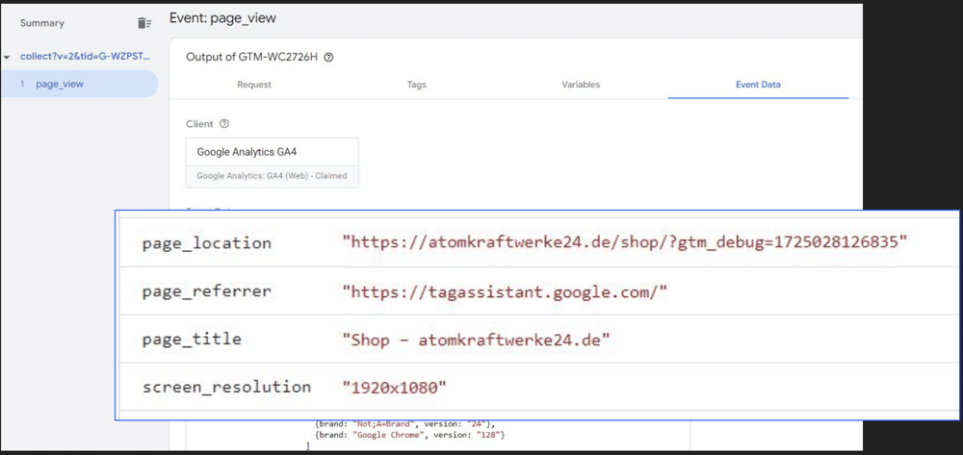Go to the Variables tab
Viewport: 963px width, 455px height.
click(581, 85)
